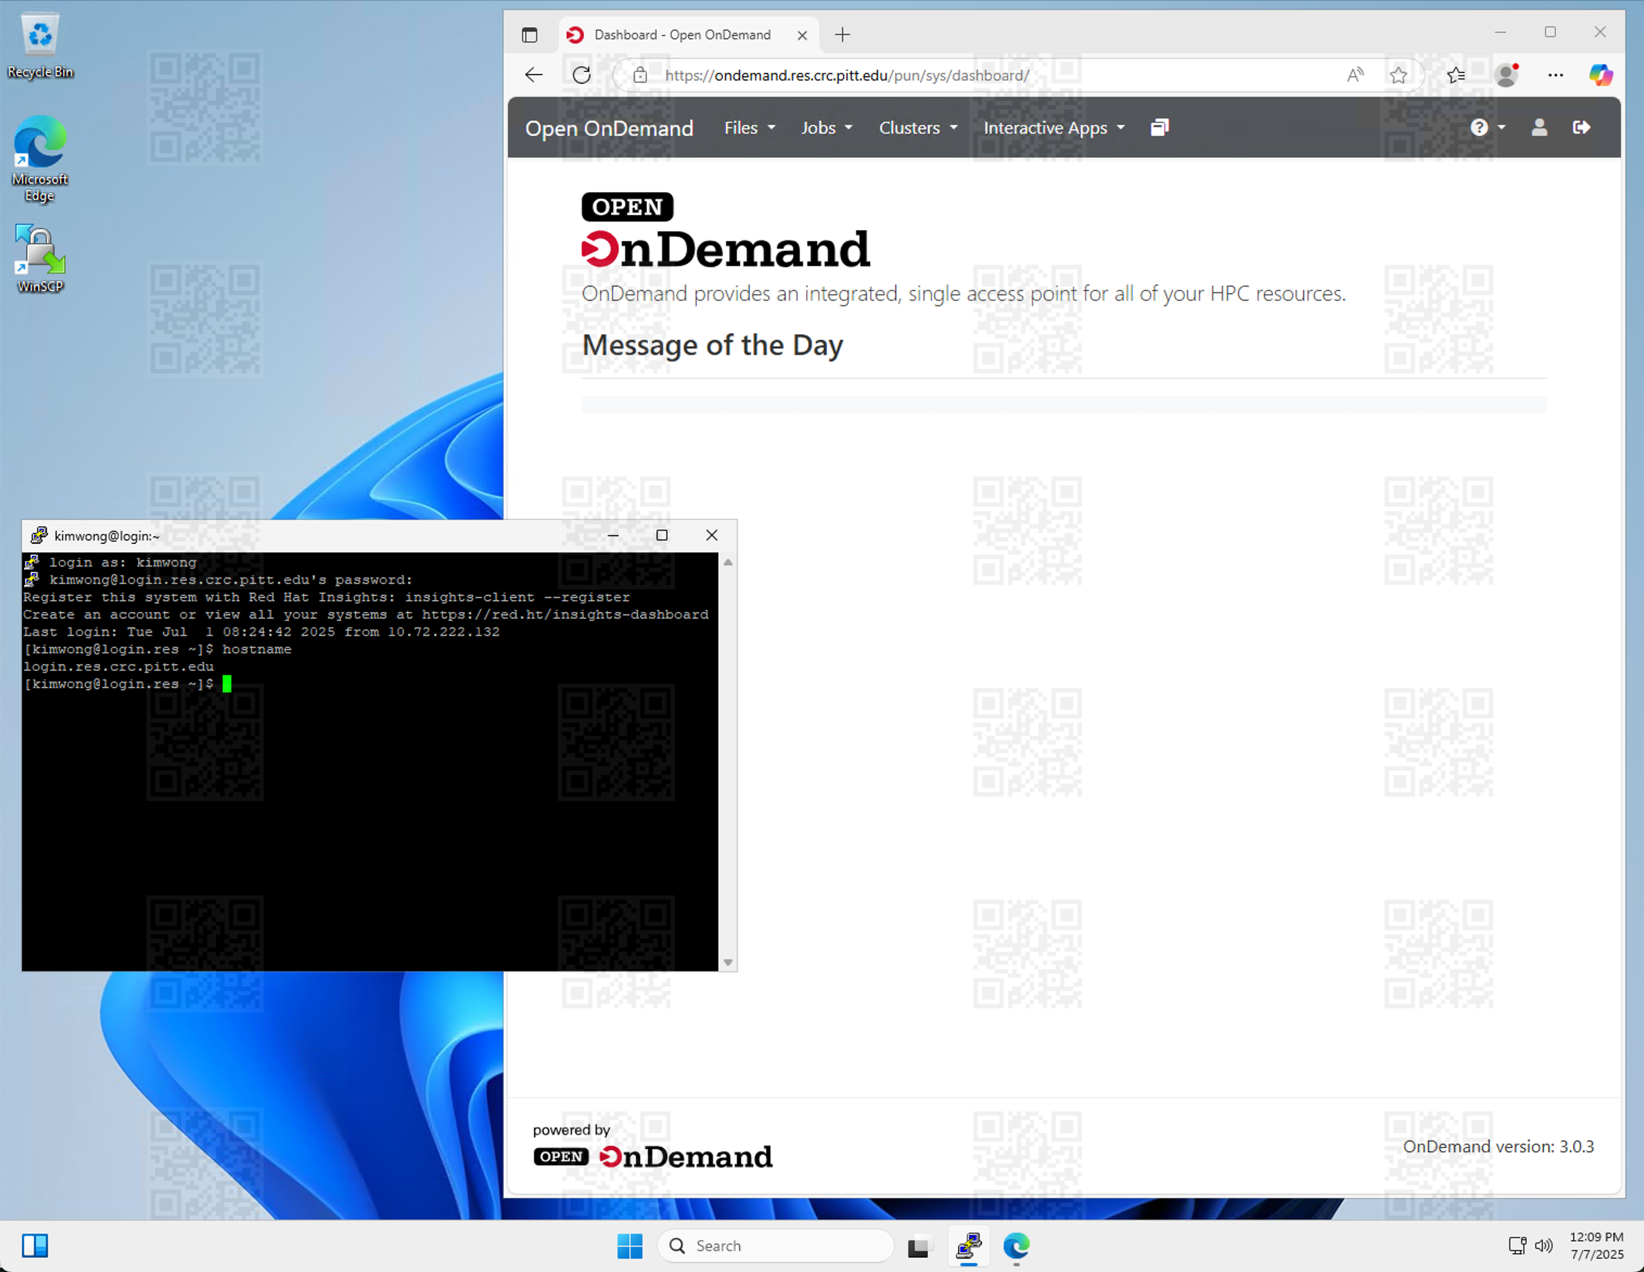
Task: Open Widgets button on taskbar
Action: [x=35, y=1245]
